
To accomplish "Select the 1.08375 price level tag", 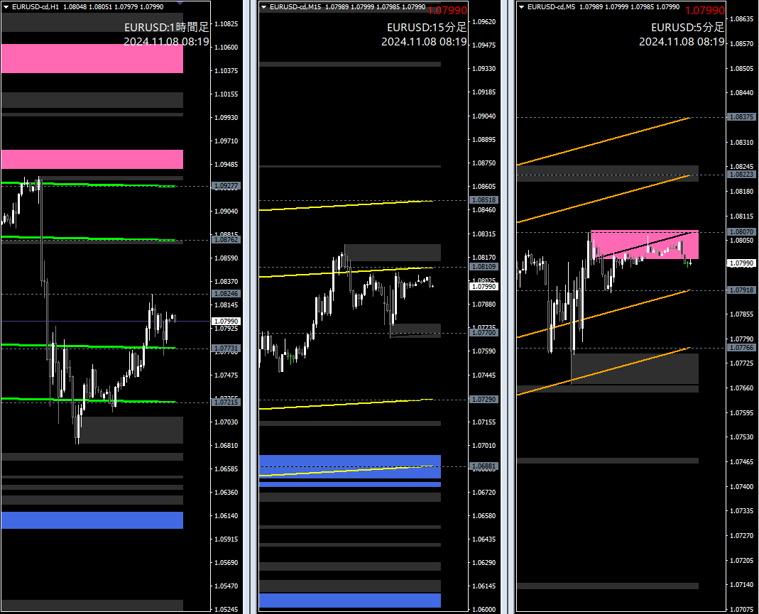I will point(741,117).
